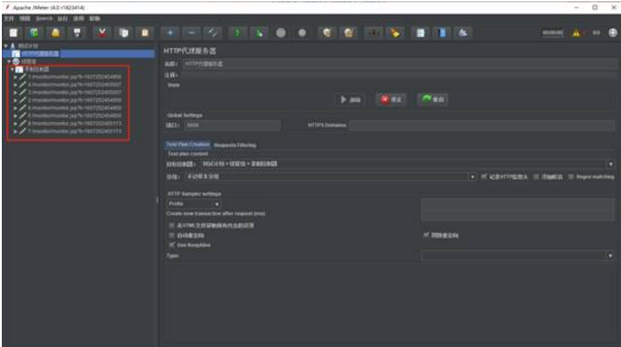Viewport: 621px width, 347px height.
Task: Click the Clear All results toolbar icon
Action: [348, 33]
